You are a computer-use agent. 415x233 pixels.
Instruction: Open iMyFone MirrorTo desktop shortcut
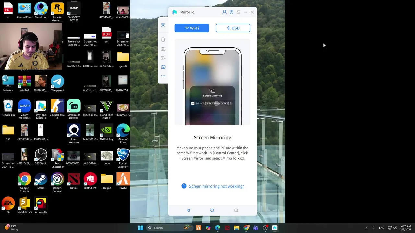click(x=41, y=110)
